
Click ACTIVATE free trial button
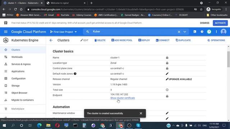click(220, 23)
